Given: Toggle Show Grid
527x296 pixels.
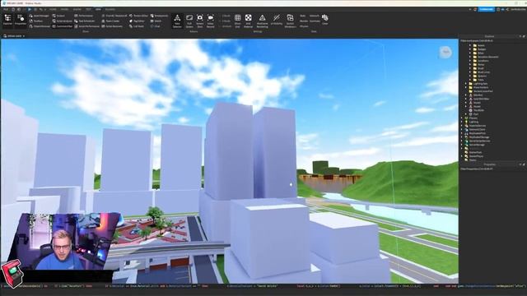Looking at the screenshot, I should click(x=238, y=21).
